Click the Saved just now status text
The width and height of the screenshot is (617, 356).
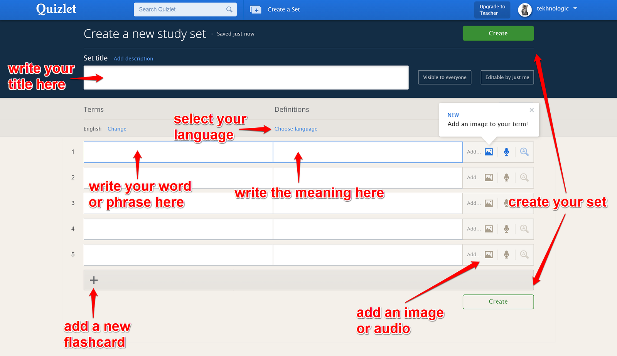pos(236,34)
